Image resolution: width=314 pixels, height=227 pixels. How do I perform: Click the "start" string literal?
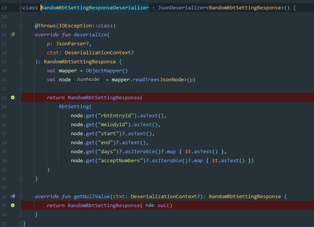click(x=108, y=134)
